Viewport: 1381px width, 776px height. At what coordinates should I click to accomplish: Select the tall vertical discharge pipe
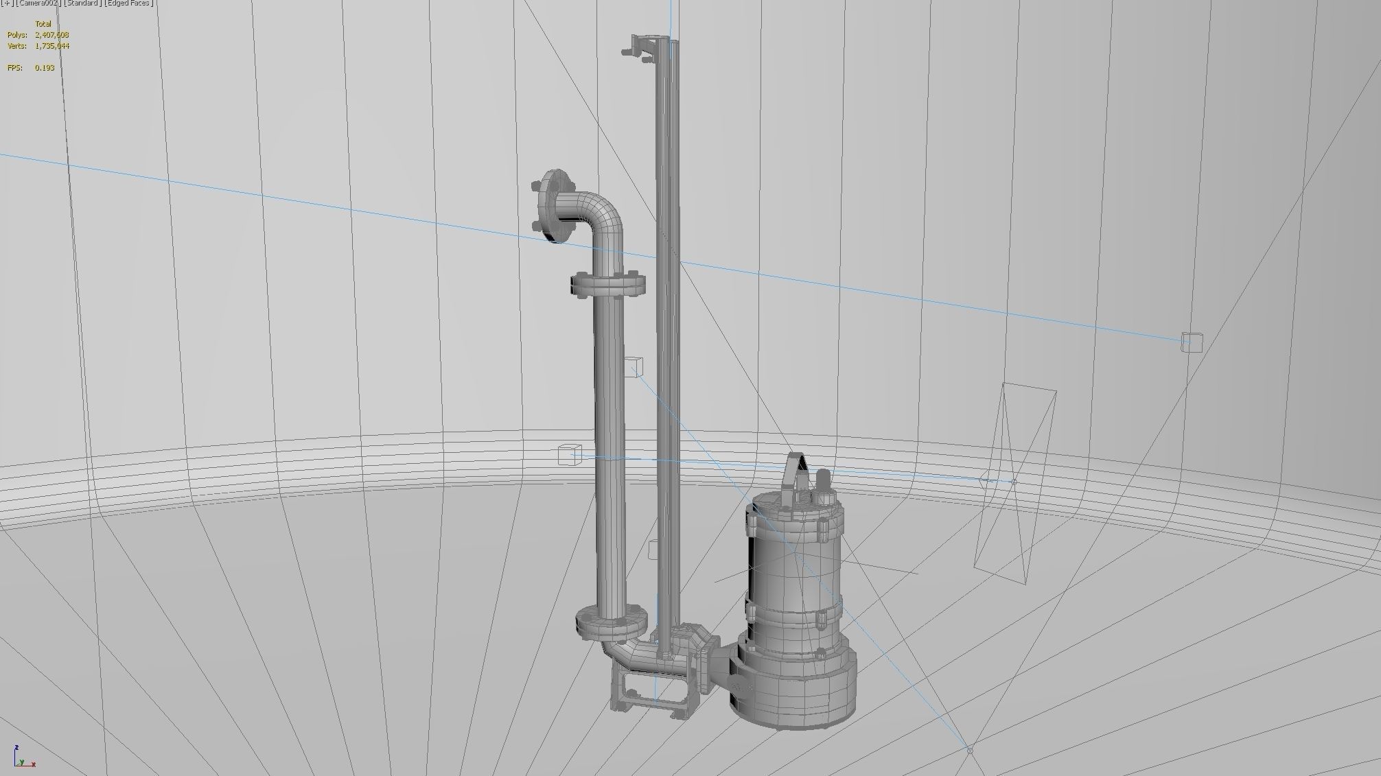click(x=610, y=453)
